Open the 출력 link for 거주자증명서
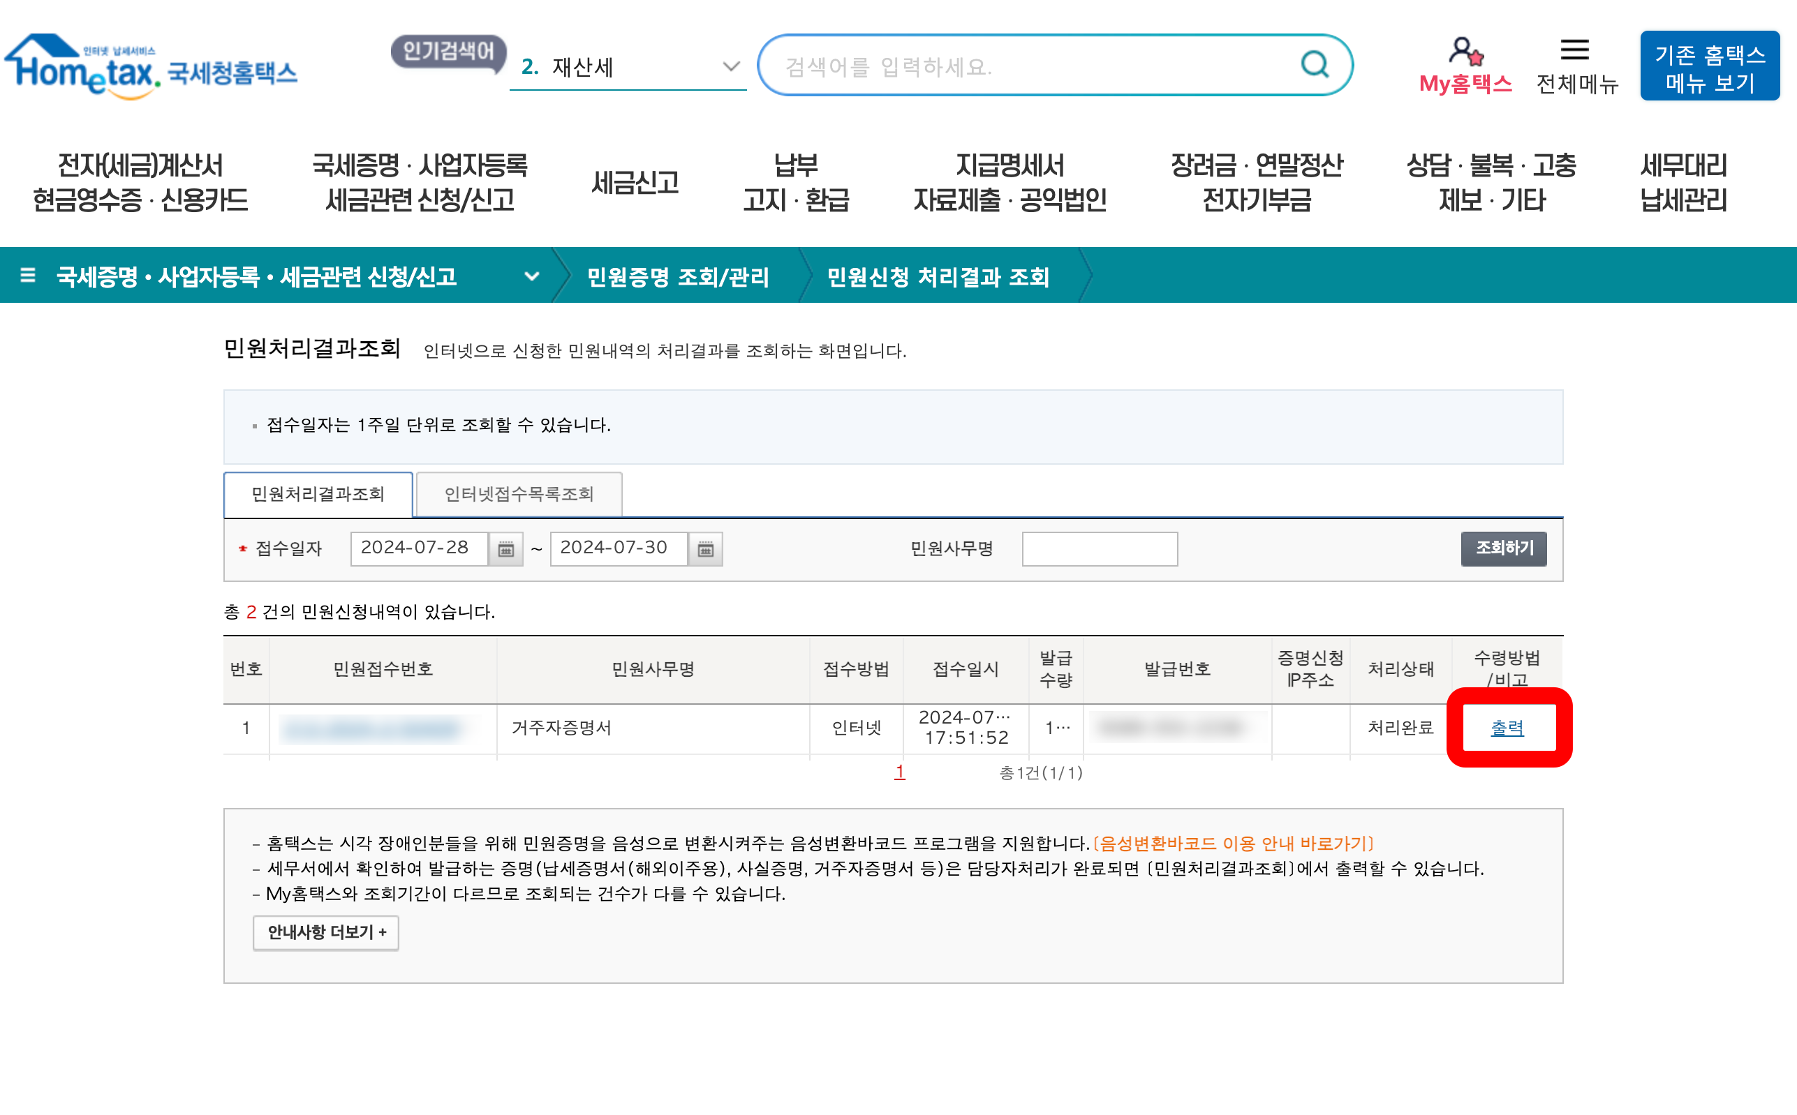 point(1507,727)
